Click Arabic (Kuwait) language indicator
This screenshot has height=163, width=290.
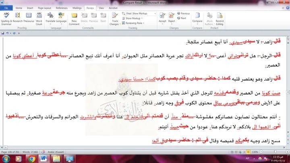[x=56, y=152]
